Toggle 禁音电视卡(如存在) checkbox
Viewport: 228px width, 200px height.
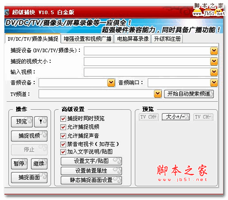tap(63, 144)
